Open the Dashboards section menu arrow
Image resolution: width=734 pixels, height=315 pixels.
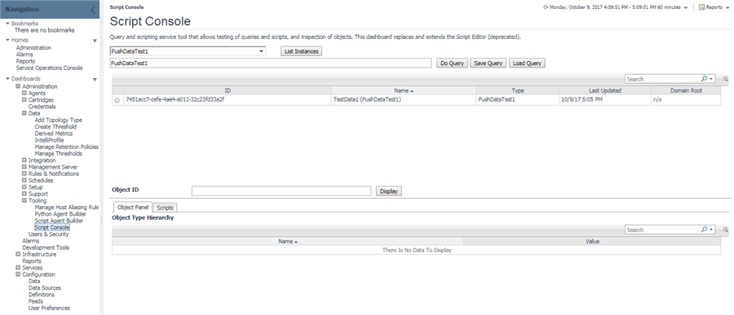95,80
